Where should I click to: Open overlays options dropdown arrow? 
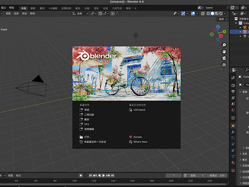point(197,13)
